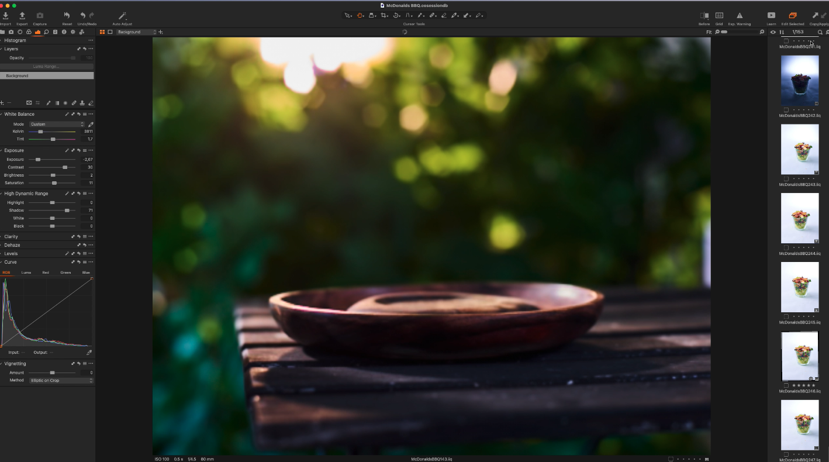Screen dimensions: 829x462
Task: Toggle color tag checkbox for McDonaldsBBQ246.iiq
Action: click(x=786, y=385)
